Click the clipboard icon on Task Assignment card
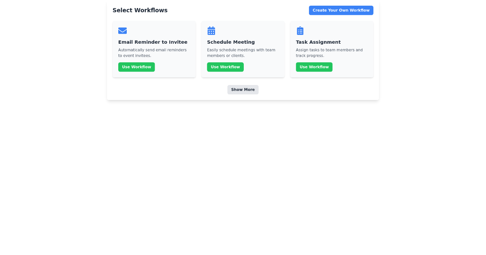The image size is (486, 255). [x=300, y=30]
